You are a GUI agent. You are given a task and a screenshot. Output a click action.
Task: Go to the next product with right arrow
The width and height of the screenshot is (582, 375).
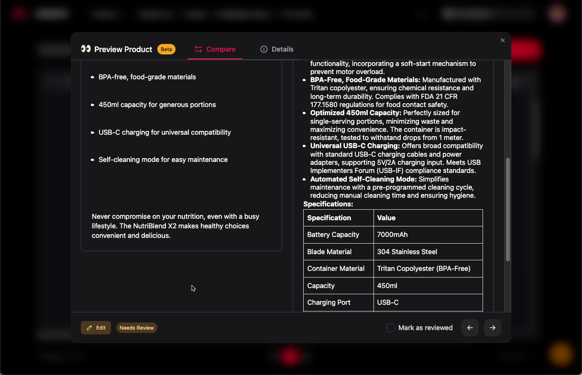pos(493,328)
